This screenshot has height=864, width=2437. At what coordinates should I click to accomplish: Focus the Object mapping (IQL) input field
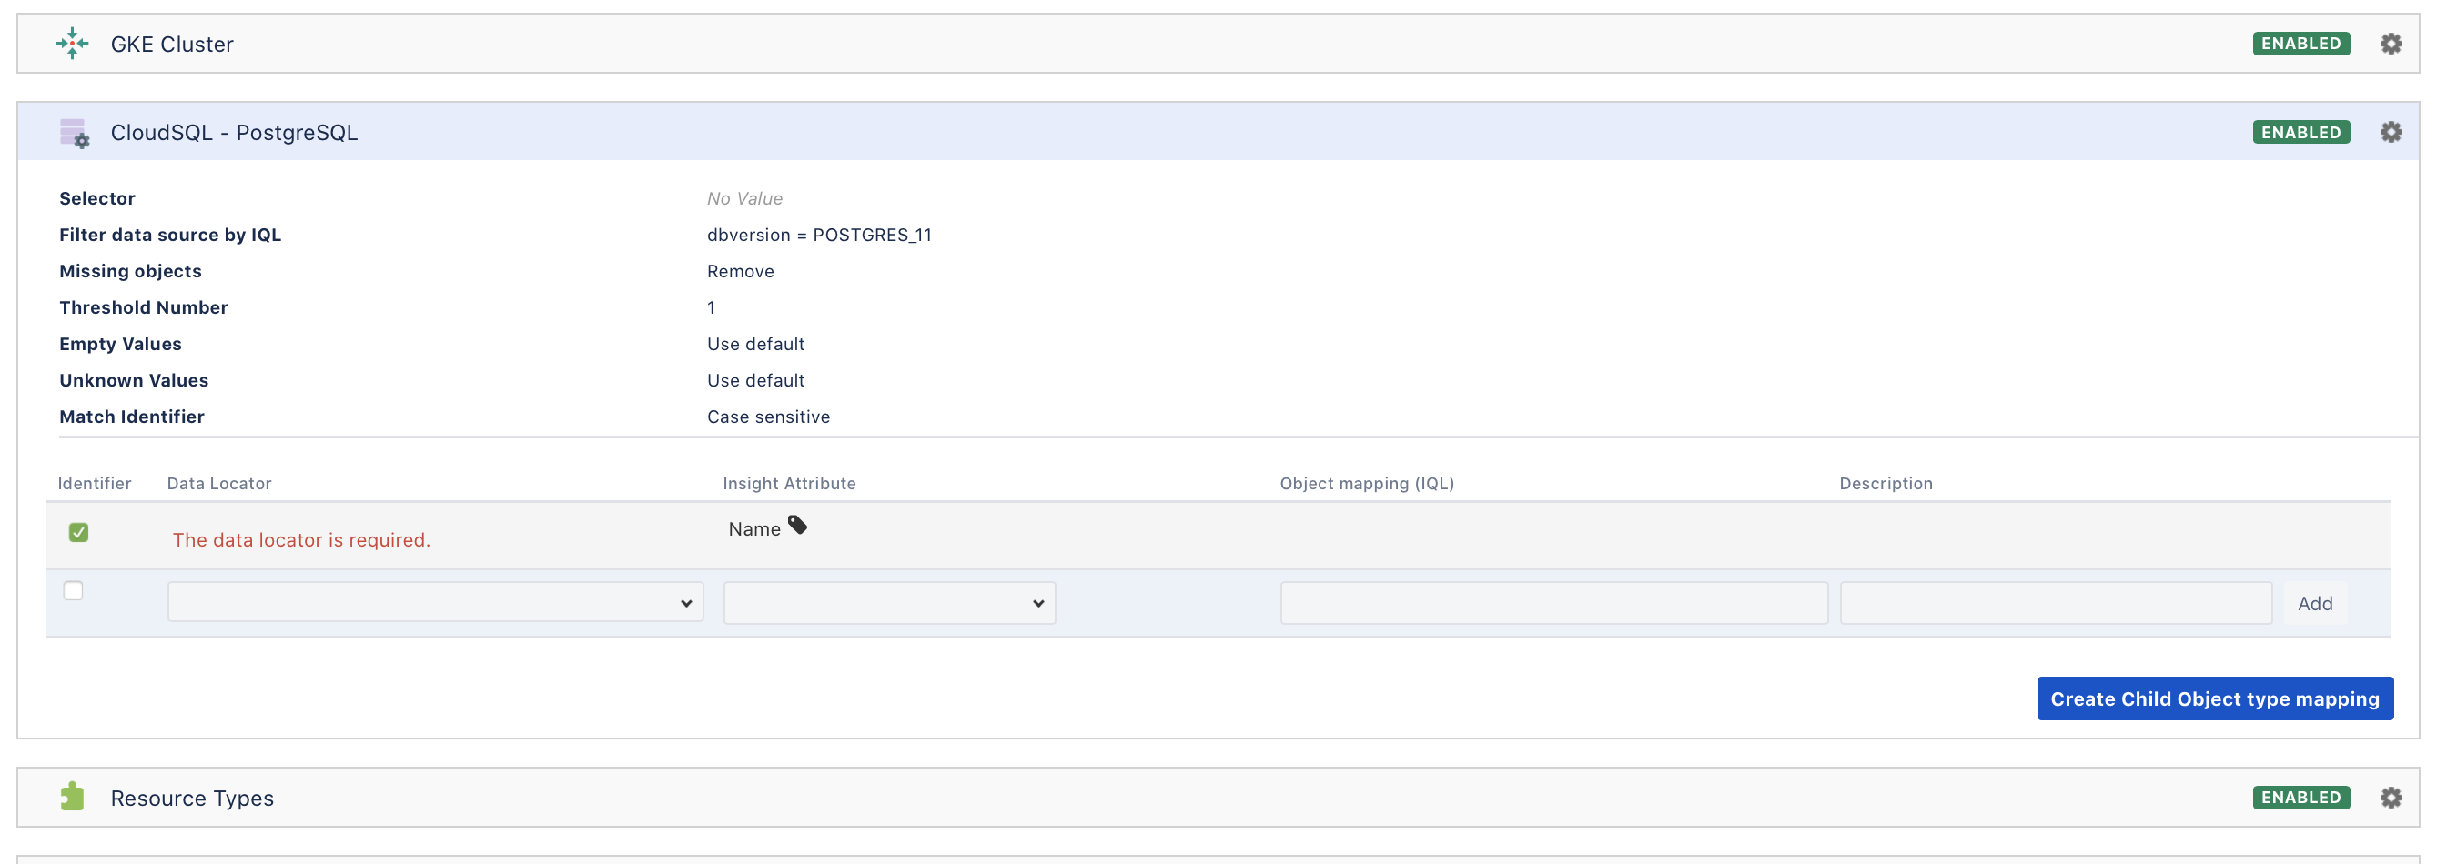(1553, 603)
